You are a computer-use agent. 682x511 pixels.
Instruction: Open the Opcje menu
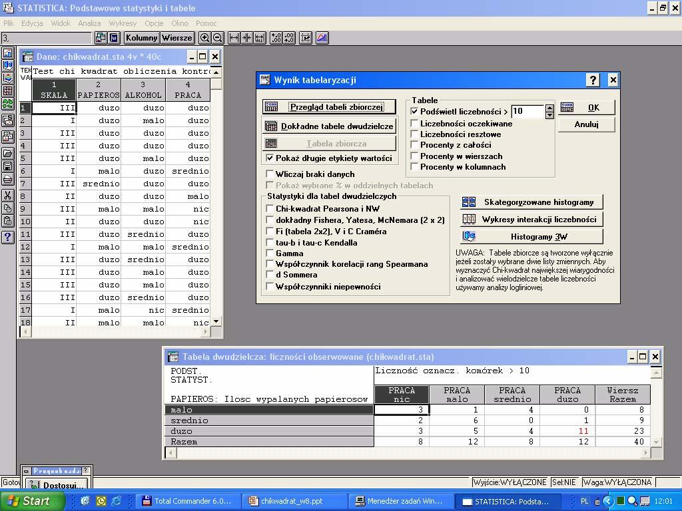click(x=154, y=23)
